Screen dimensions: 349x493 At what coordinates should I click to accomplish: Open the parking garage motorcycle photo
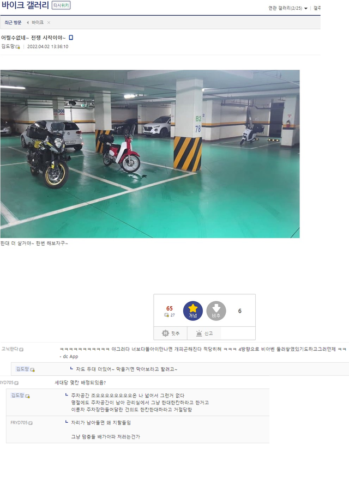[150, 154]
